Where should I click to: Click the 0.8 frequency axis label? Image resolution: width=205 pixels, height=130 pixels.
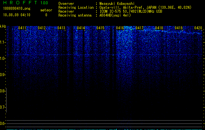click(3, 91)
